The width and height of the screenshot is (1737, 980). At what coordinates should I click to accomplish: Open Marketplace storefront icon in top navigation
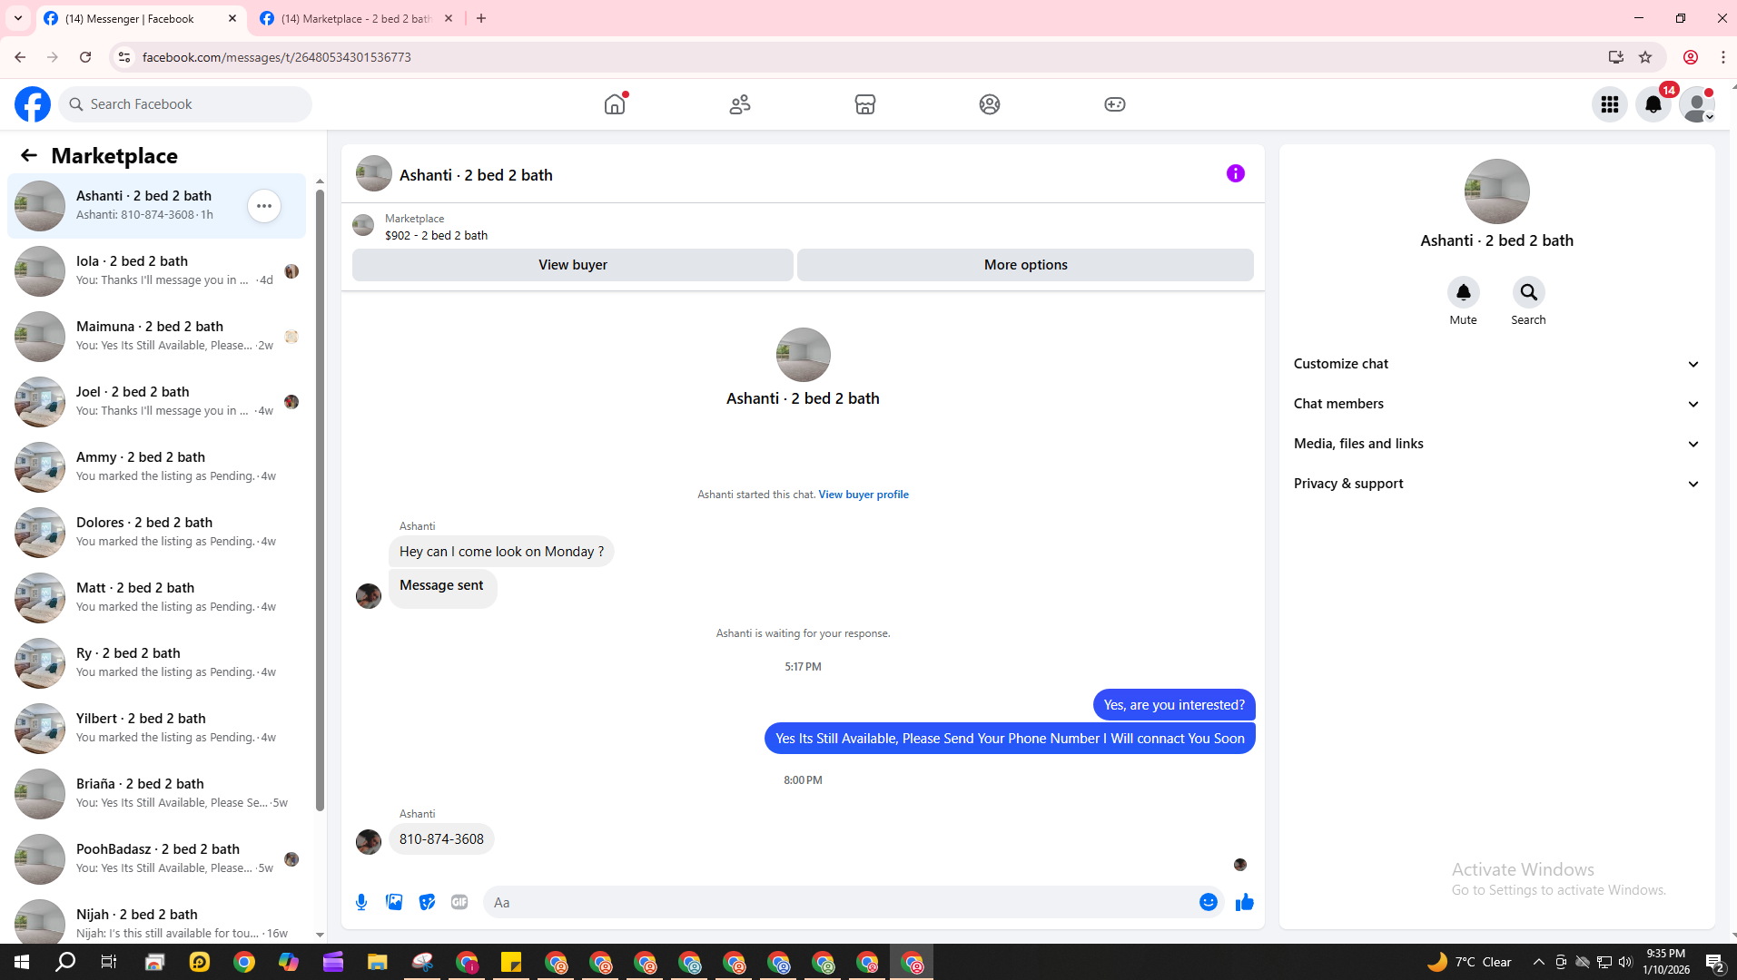click(865, 104)
